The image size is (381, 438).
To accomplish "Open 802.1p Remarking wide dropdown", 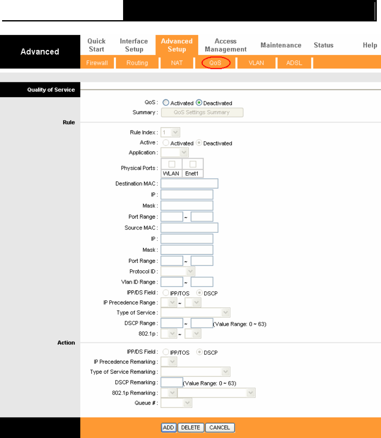I will pos(216,393).
